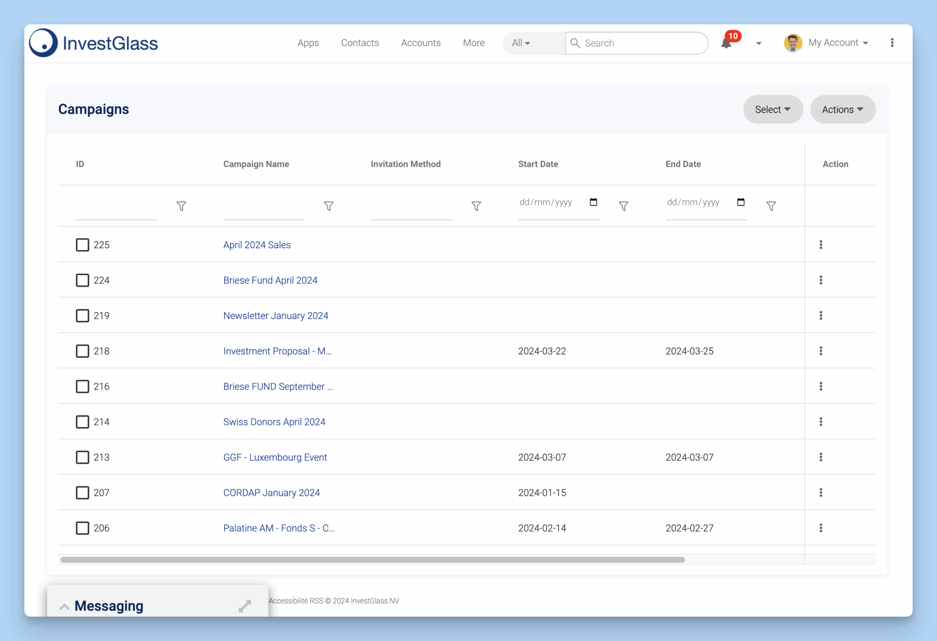Image resolution: width=937 pixels, height=641 pixels.
Task: Open the All search scope dropdown
Action: [x=521, y=43]
